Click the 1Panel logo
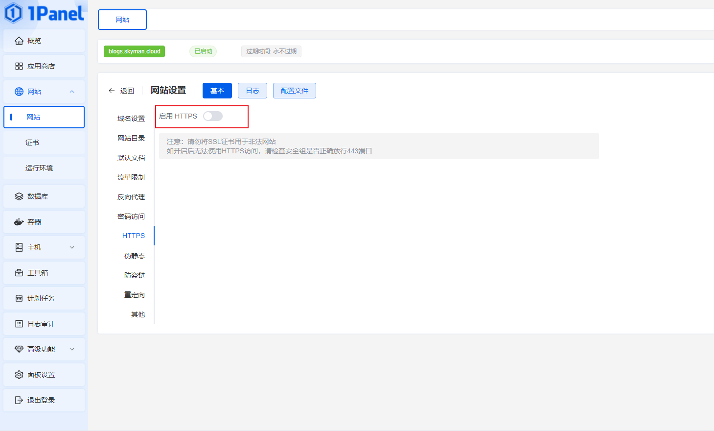This screenshot has height=431, width=714. (x=44, y=13)
